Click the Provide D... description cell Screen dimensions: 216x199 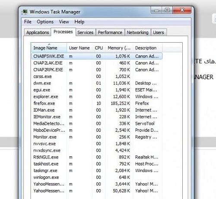click(146, 130)
